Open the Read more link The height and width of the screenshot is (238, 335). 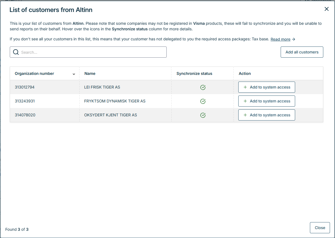283,39
